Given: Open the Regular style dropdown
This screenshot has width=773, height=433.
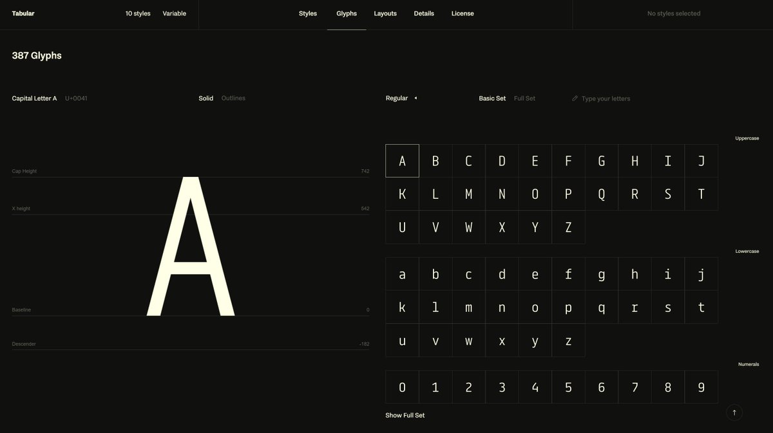Looking at the screenshot, I should click(x=401, y=98).
